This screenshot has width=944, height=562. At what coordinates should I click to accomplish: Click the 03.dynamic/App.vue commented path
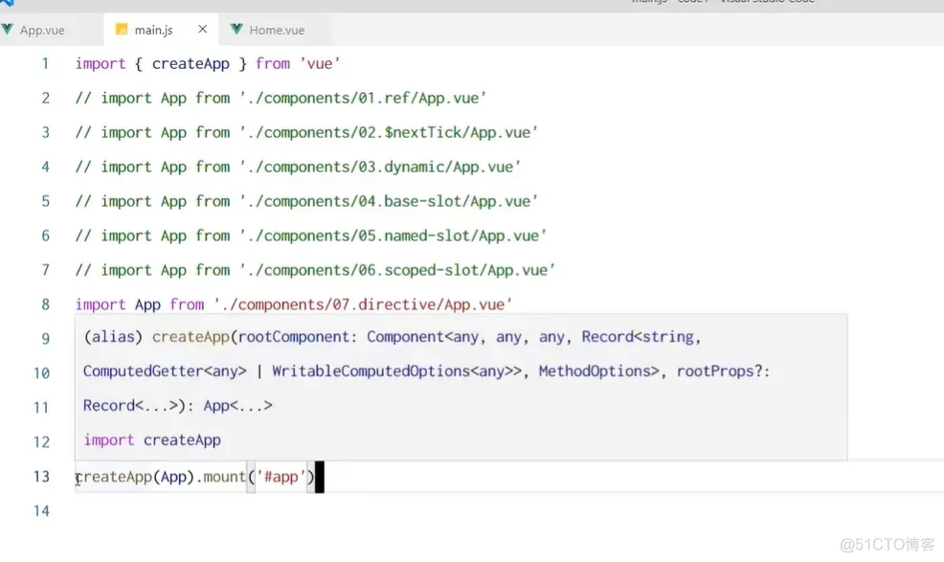click(380, 167)
